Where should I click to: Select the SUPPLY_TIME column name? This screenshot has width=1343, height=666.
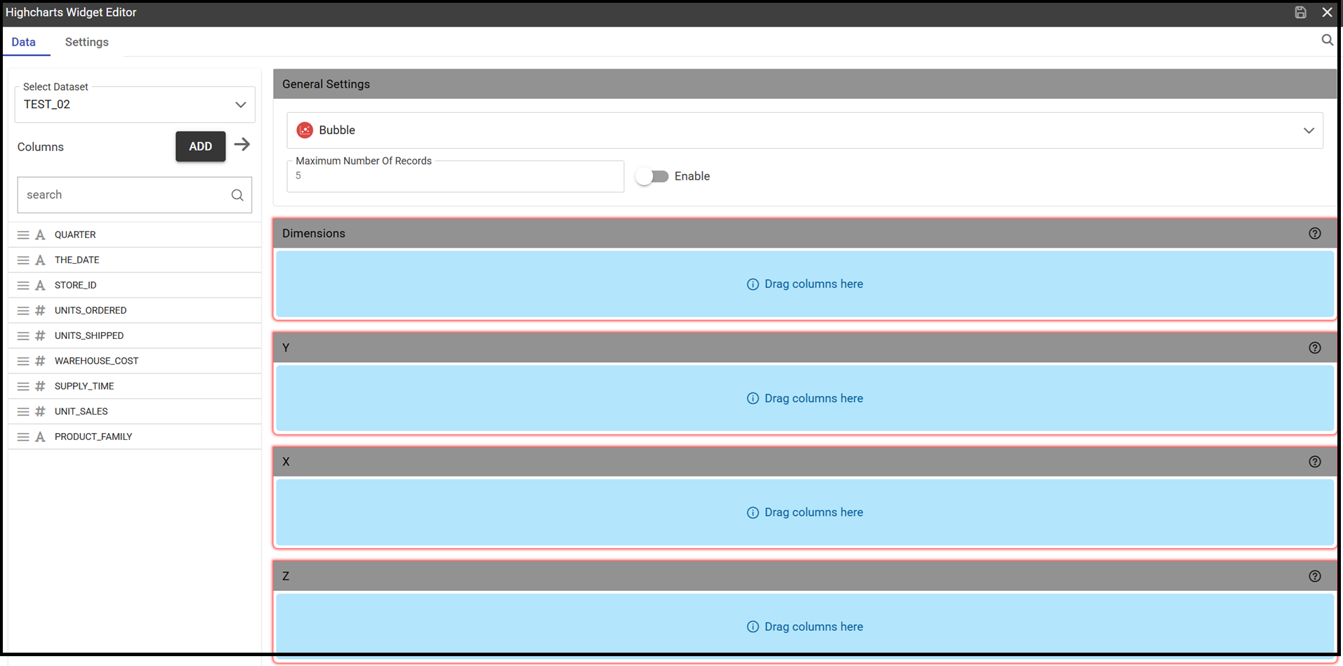84,387
